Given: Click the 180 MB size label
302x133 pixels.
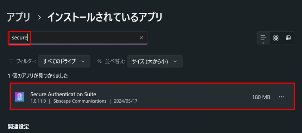Looking at the screenshot, I should [x=261, y=97].
